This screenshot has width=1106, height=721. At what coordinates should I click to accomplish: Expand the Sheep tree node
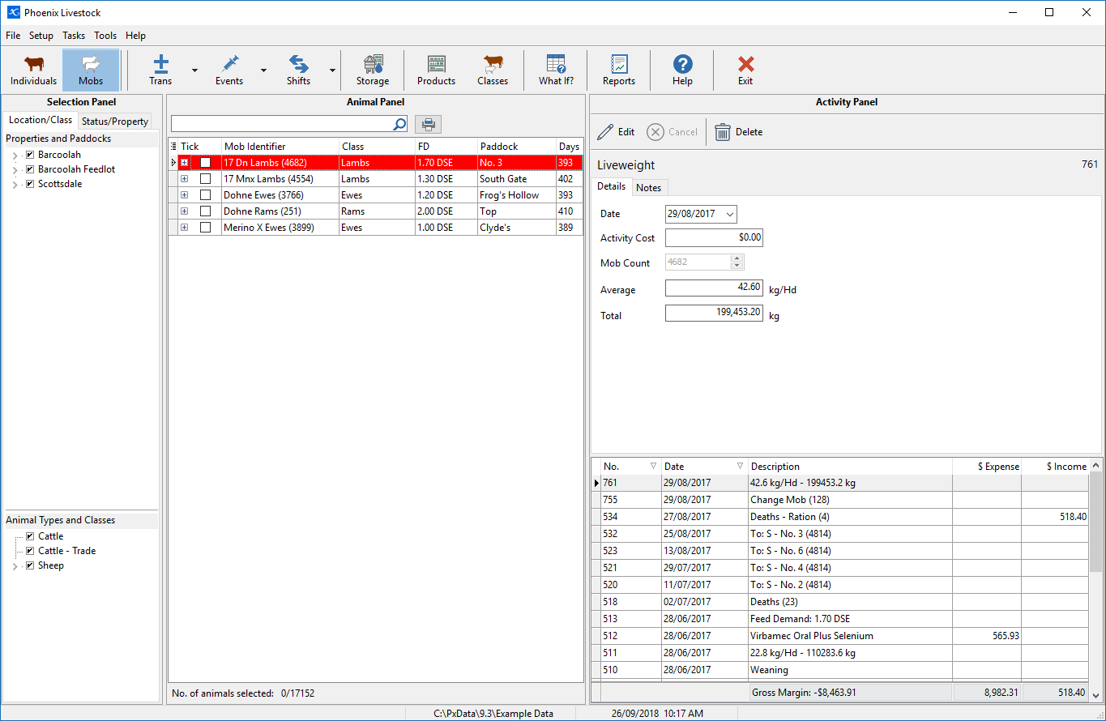click(15, 566)
